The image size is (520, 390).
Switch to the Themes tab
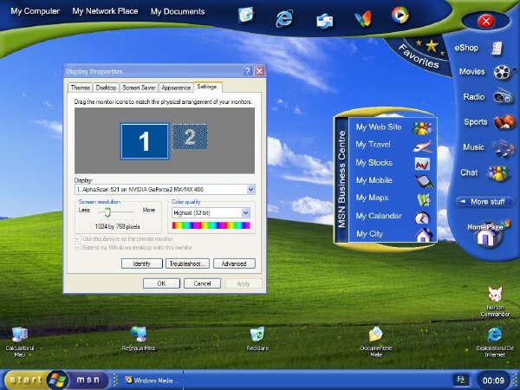81,88
